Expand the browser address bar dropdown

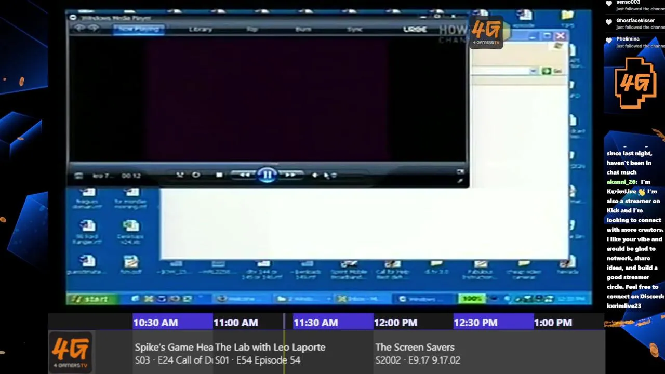[x=534, y=71]
